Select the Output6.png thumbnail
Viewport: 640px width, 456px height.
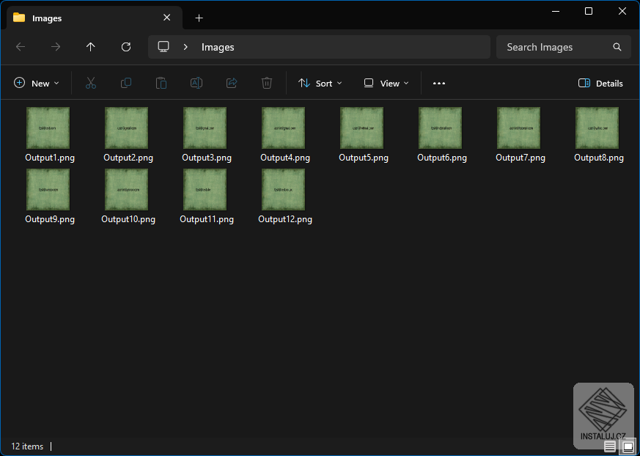pyautogui.click(x=440, y=128)
